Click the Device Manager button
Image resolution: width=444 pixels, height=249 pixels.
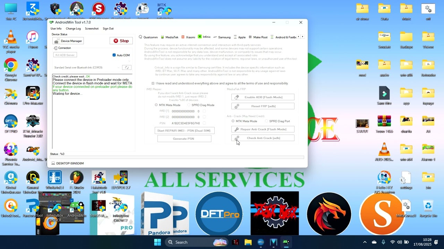pos(68,41)
